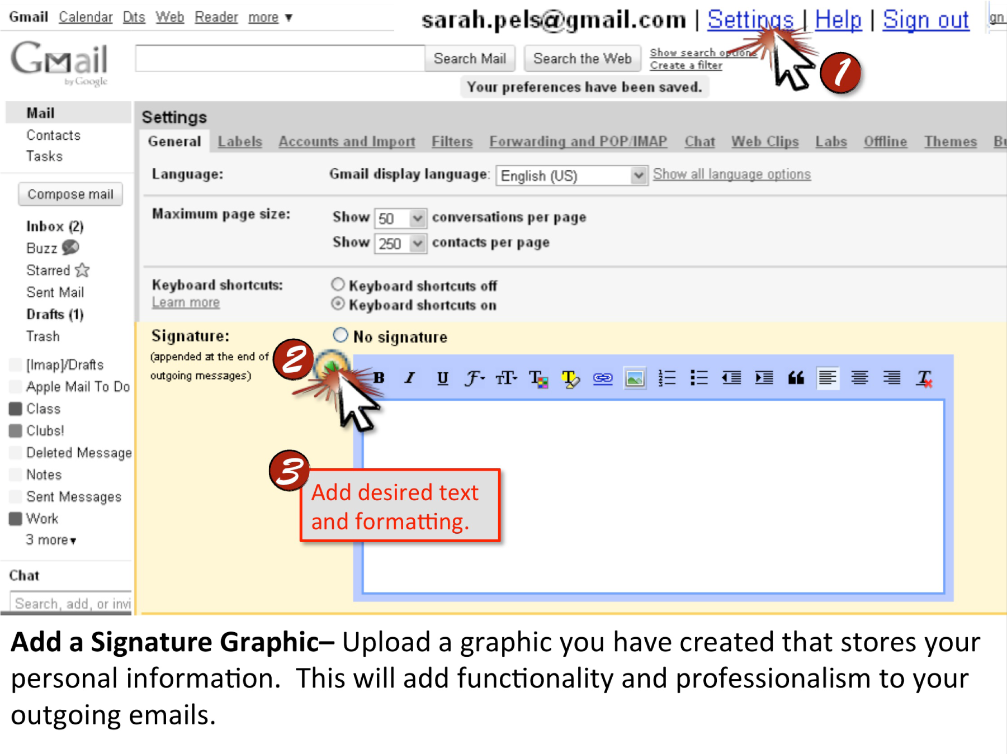Screen dimensions: 1007x754
Task: Open the font family picker
Action: tap(474, 378)
